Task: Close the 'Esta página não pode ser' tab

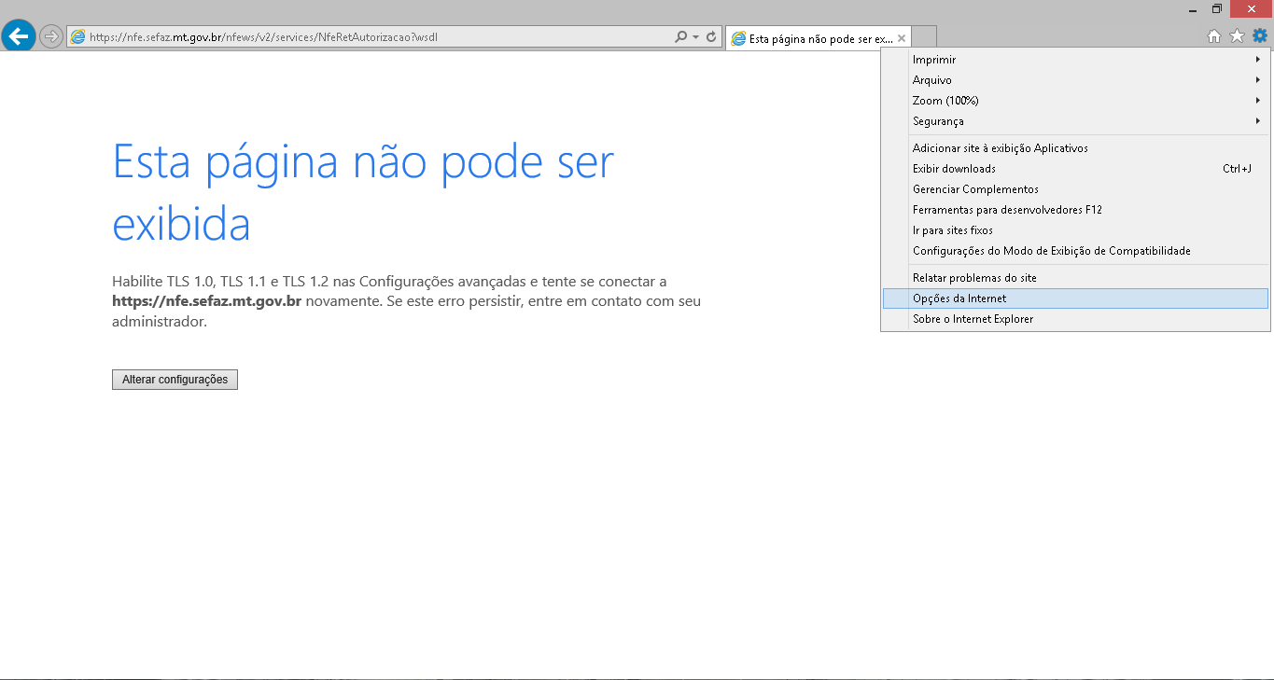Action: (901, 38)
